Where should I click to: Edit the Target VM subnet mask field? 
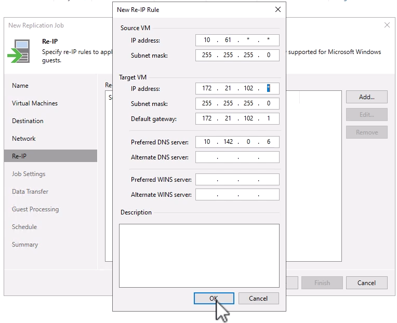[237, 104]
